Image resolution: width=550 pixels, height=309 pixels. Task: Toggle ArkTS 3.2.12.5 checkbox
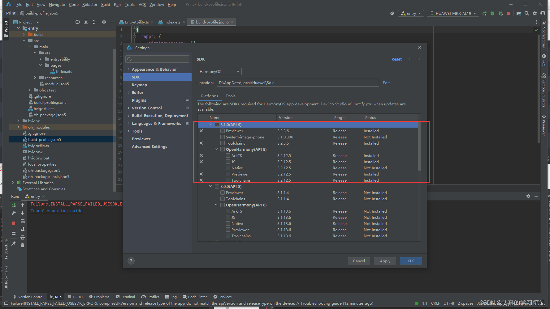(x=228, y=155)
